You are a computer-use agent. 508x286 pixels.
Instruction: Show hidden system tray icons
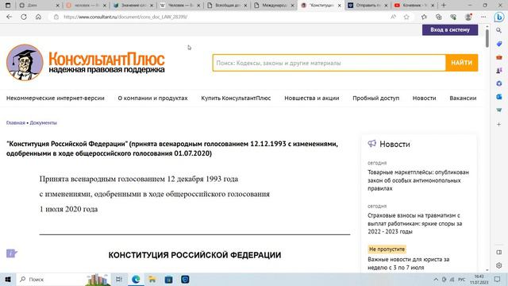(x=436, y=279)
